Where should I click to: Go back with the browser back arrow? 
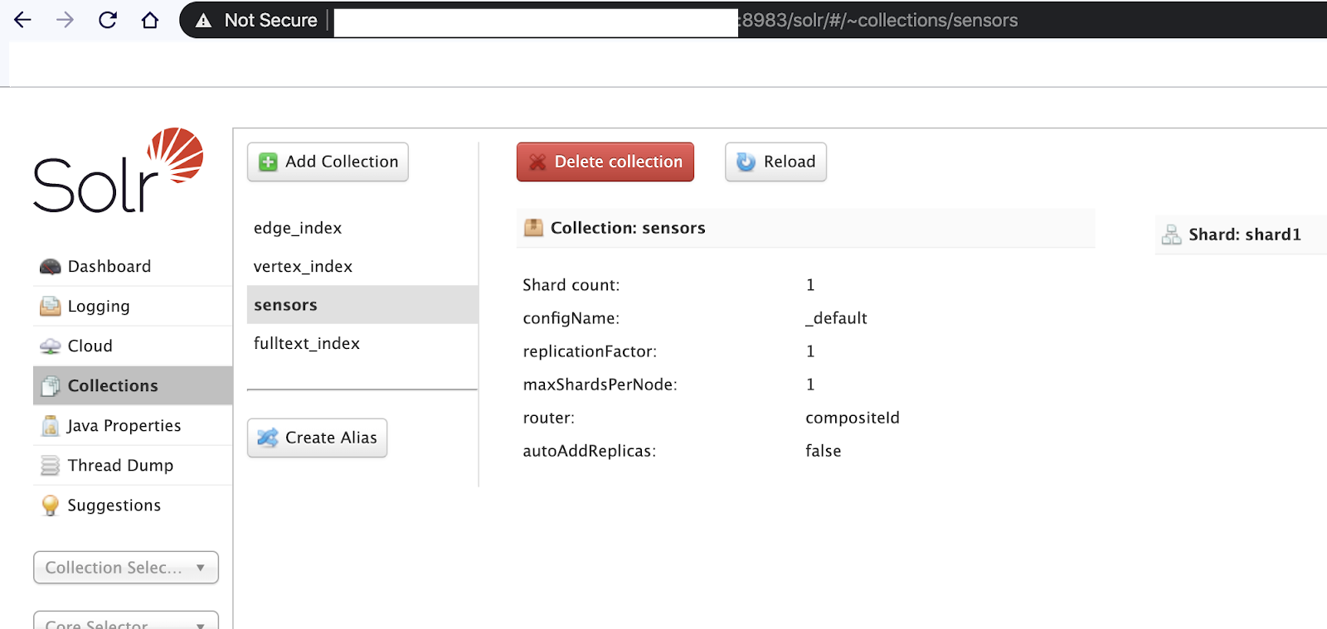22,20
